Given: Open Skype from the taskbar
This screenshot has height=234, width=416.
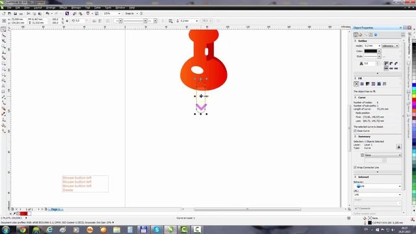Looking at the screenshot, I should coord(157,229).
